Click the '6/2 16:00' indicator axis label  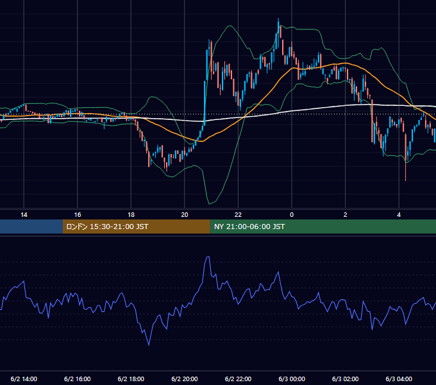point(78,379)
